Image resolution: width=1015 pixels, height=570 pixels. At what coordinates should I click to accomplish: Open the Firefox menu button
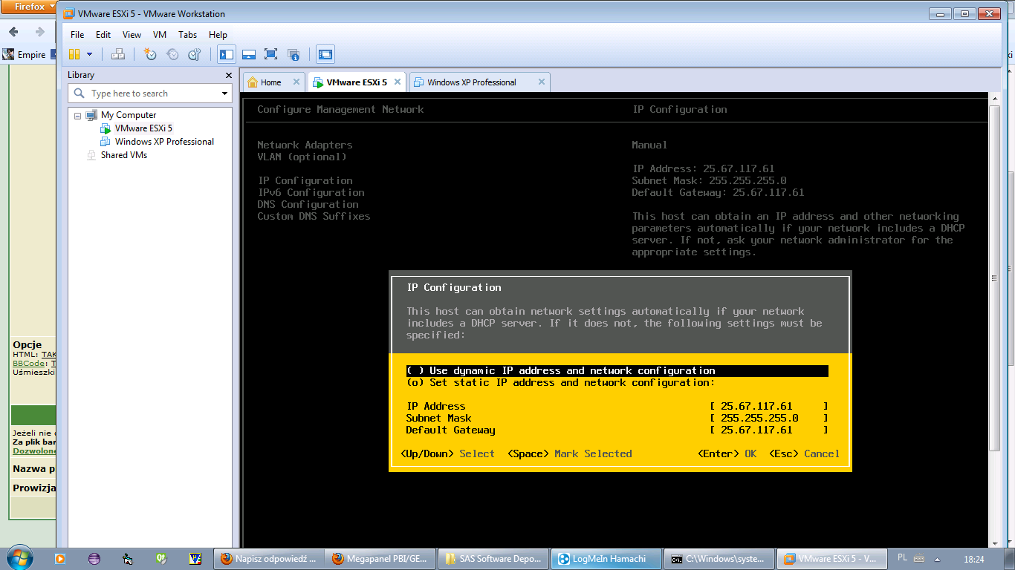click(x=30, y=7)
